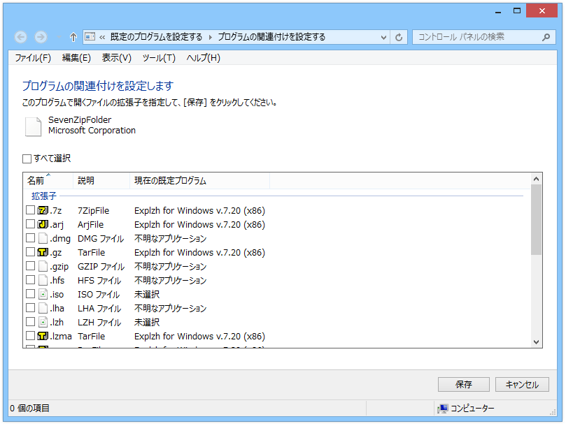The width and height of the screenshot is (566, 426).
Task: Check the .gz extension checkbox
Action: pos(30,252)
